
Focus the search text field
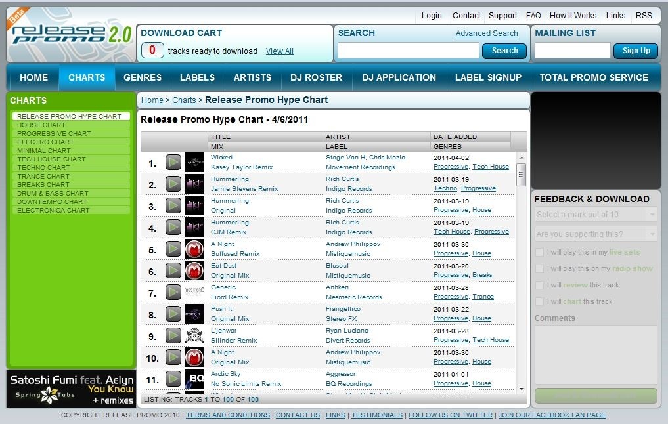click(408, 51)
